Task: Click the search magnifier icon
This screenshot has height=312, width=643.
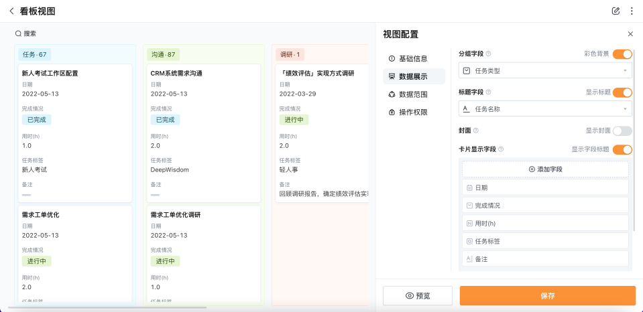Action: click(18, 33)
